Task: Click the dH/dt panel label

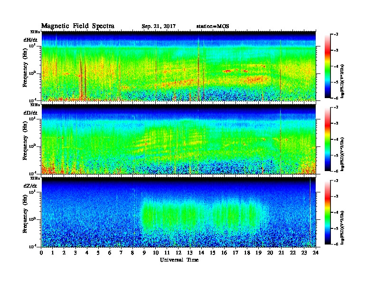Action: (x=30, y=40)
